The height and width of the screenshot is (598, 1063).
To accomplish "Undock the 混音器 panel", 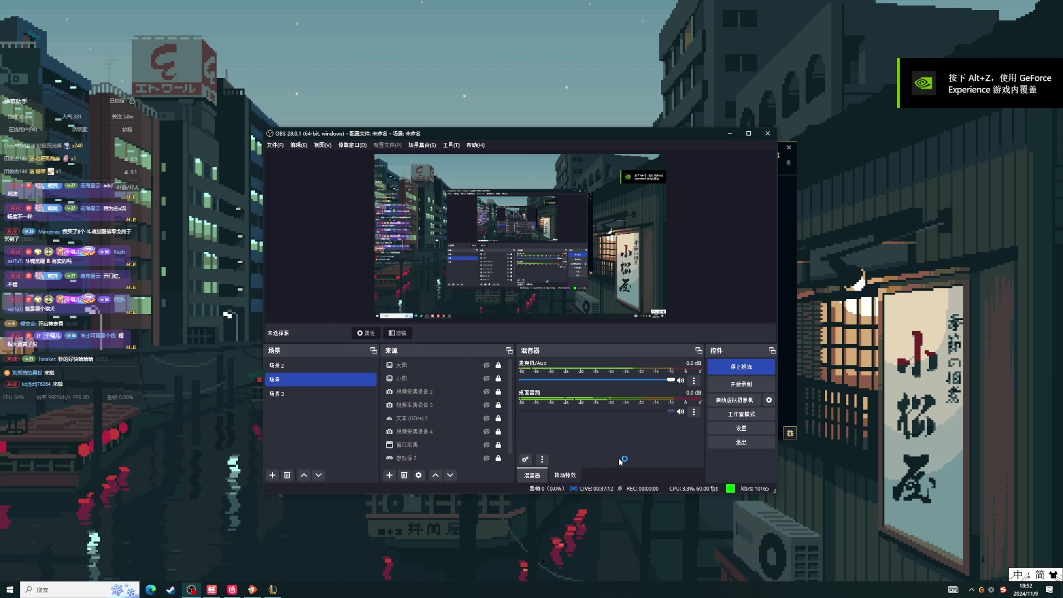I will tap(698, 350).
